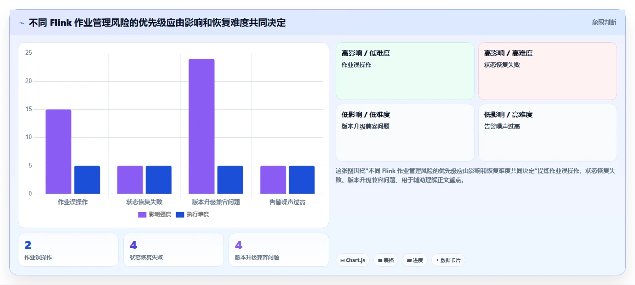
Task: Open the 高影响 / 高难度 quadrant card
Action: click(547, 71)
